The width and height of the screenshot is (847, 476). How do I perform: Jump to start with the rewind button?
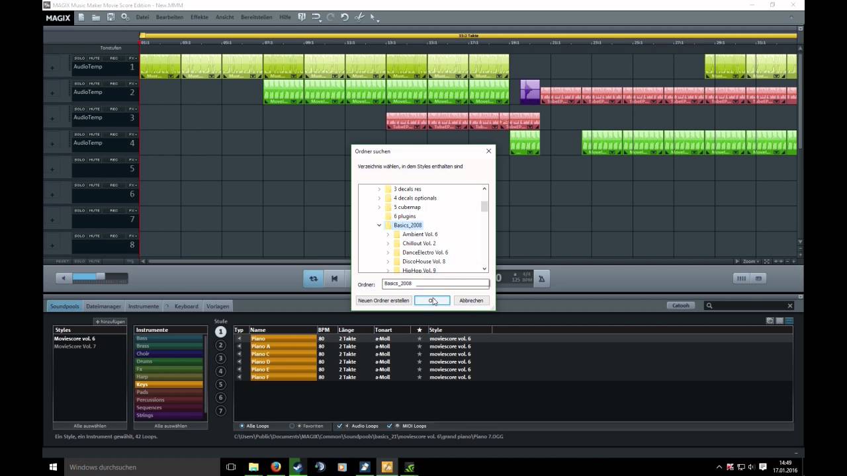pyautogui.click(x=335, y=278)
